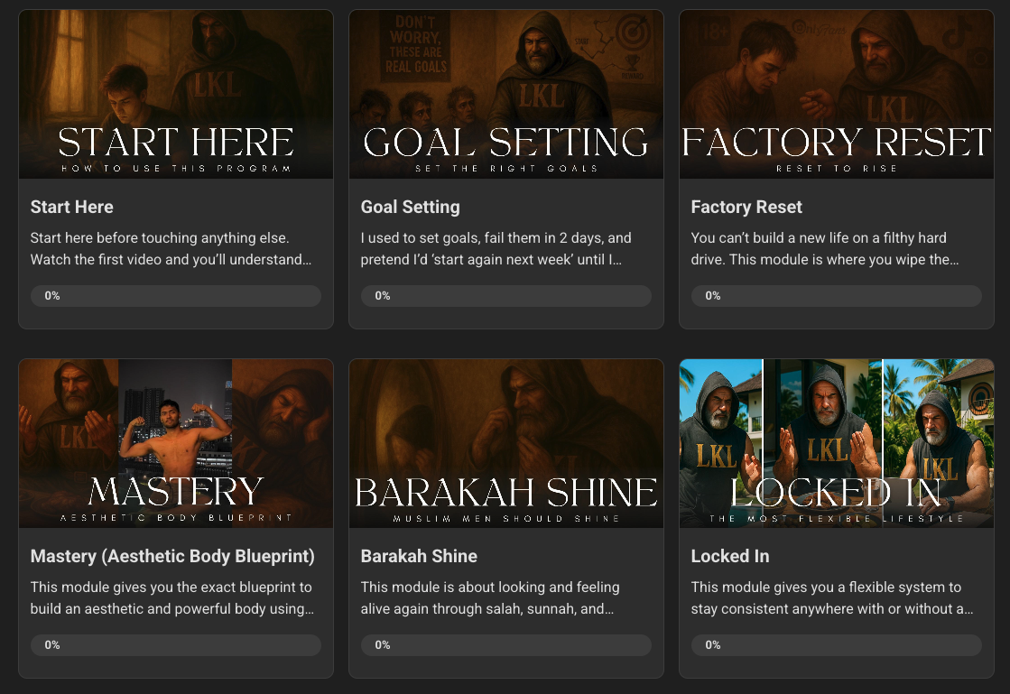Click the Mastery module progress bar
The image size is (1010, 694).
pos(176,645)
